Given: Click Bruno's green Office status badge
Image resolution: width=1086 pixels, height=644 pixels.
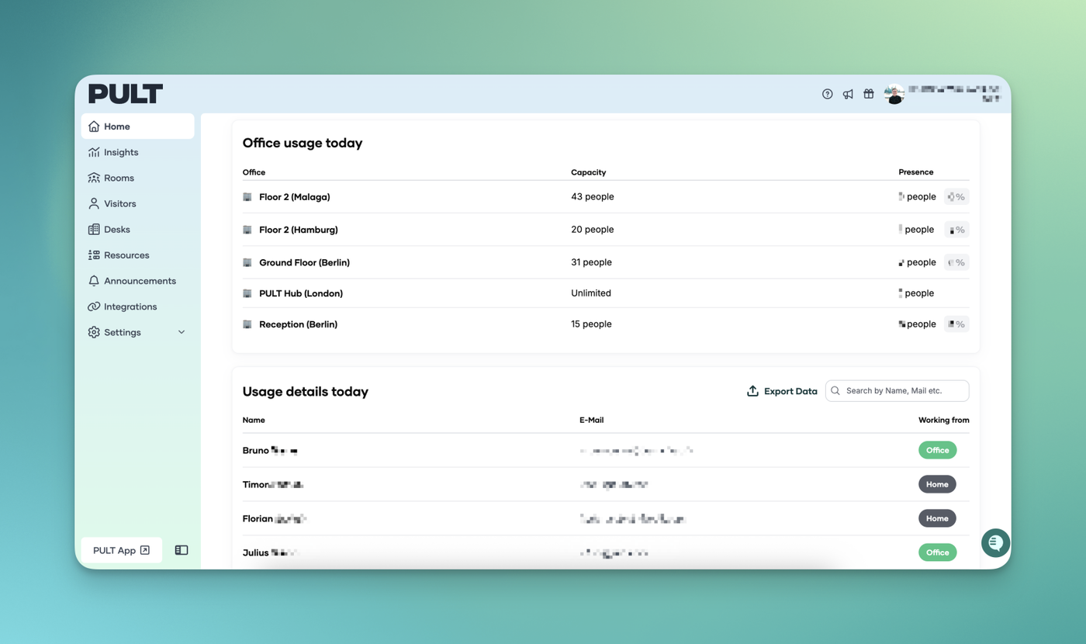Looking at the screenshot, I should [937, 450].
